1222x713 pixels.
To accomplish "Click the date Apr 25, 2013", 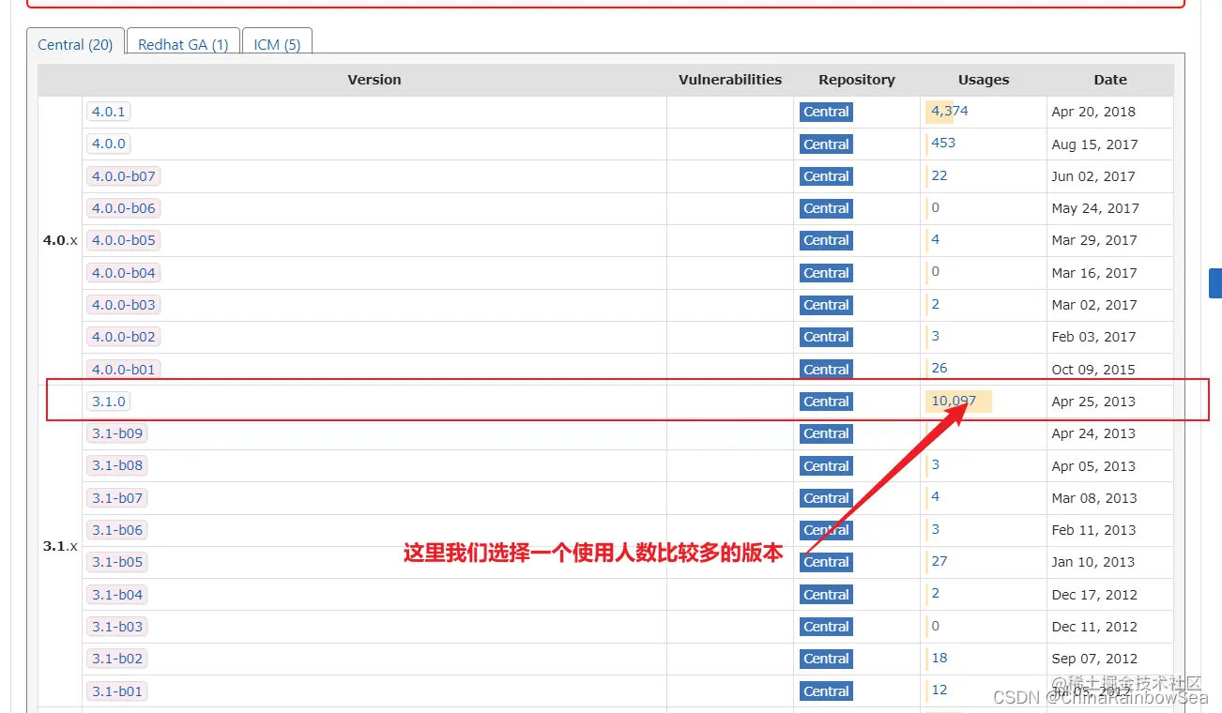I will coord(1093,402).
